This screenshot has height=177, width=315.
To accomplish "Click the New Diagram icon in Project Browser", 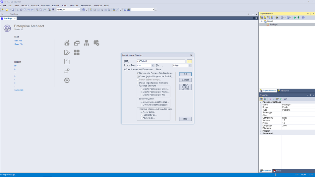I will pyautogui.click(x=269, y=18).
